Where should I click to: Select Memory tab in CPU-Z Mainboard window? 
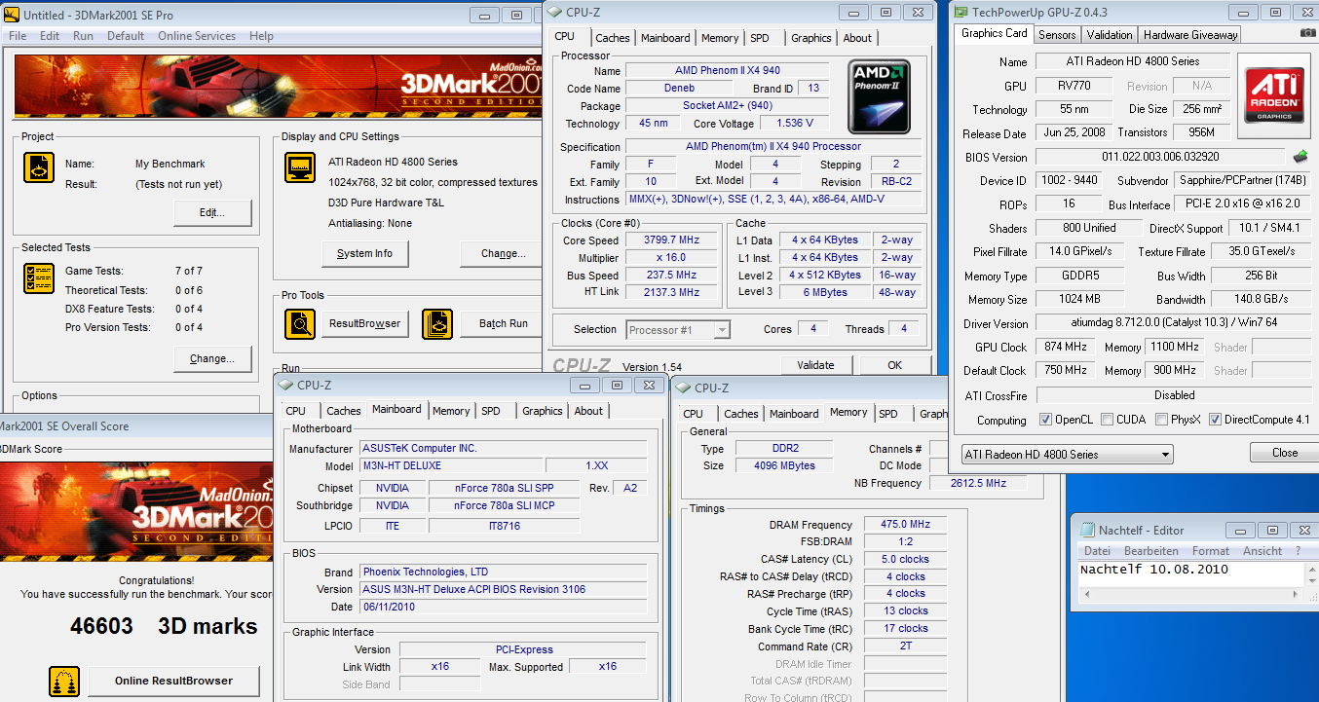coord(451,411)
